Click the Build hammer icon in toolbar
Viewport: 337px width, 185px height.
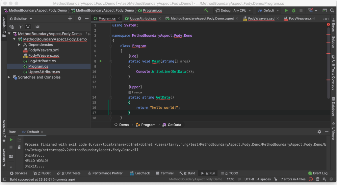[x=206, y=10]
